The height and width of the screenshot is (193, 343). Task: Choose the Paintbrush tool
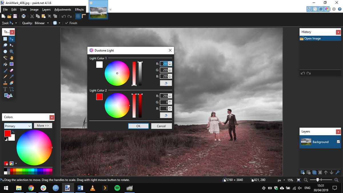[5, 70]
